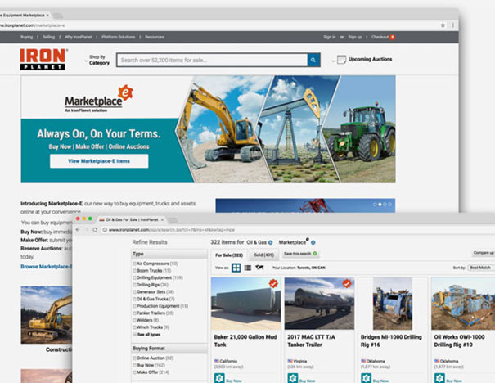Click the search items input field
This screenshot has height=383, width=495.
coord(212,60)
